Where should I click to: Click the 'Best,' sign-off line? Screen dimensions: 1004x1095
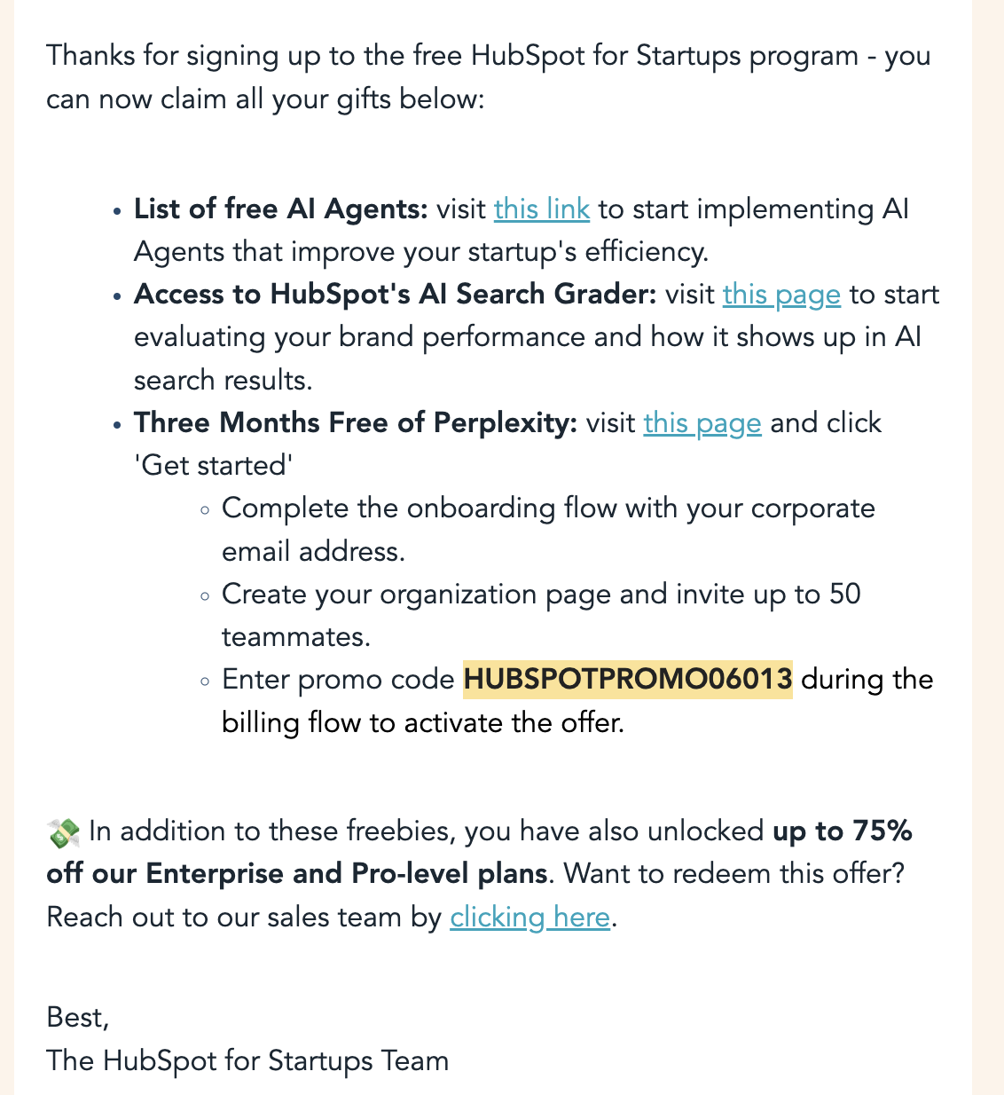[x=78, y=1017]
